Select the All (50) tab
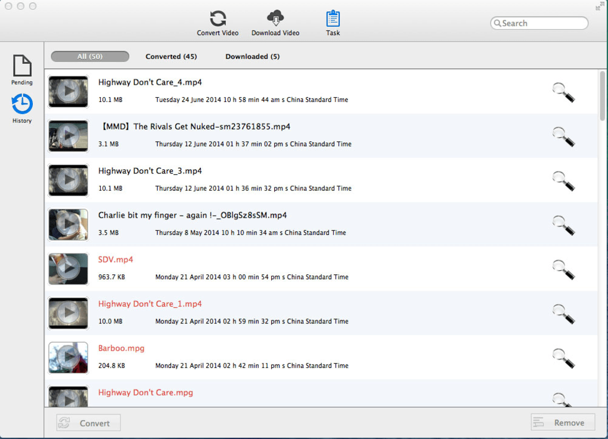 [89, 56]
